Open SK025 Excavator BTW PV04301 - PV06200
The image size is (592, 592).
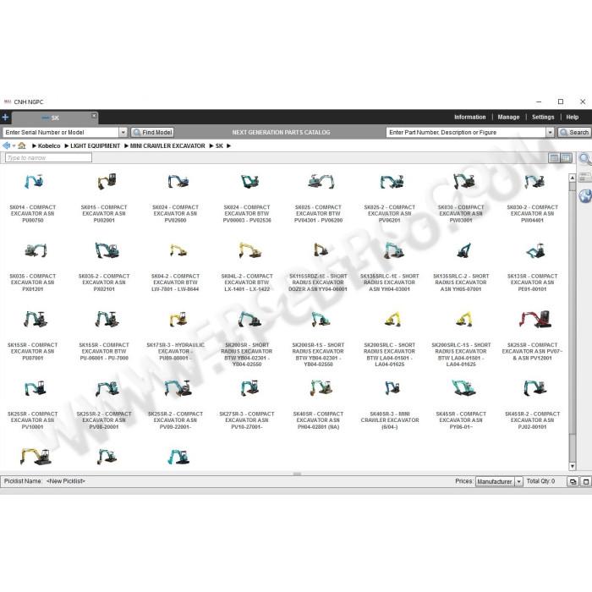point(318,198)
